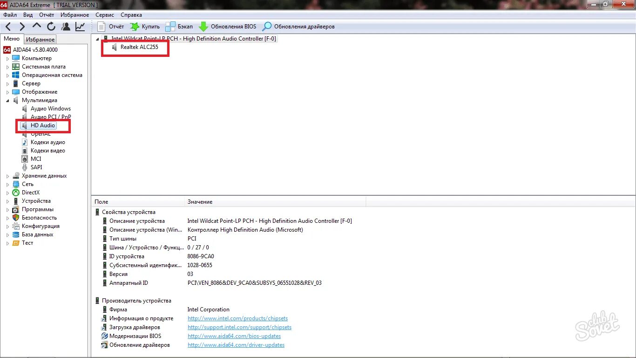Select the Кодеки видео film icon
The image size is (636, 358).
[25, 151]
